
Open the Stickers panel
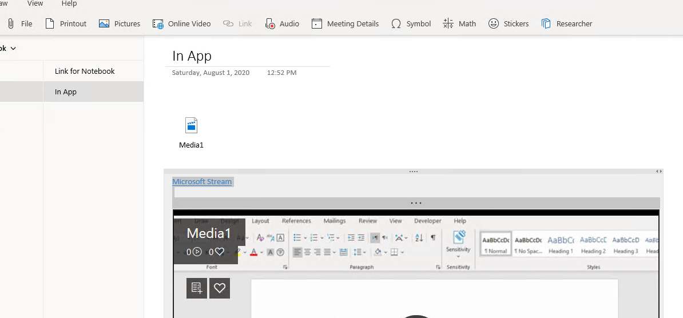point(509,23)
